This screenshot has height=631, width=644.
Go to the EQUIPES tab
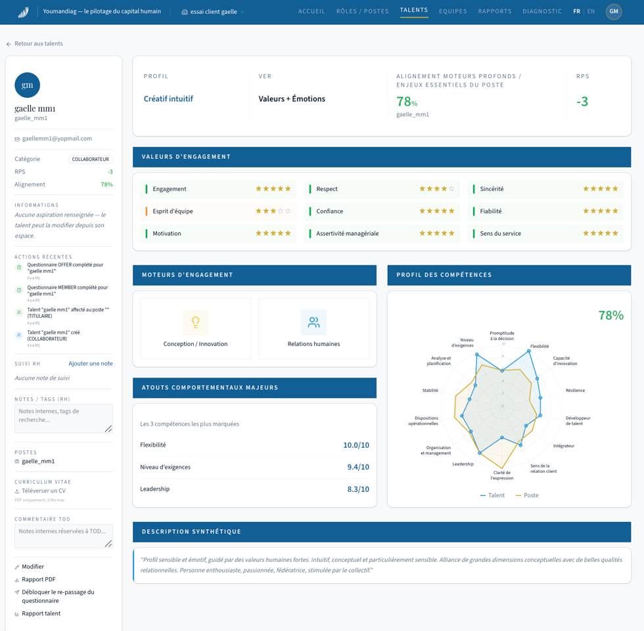453,11
